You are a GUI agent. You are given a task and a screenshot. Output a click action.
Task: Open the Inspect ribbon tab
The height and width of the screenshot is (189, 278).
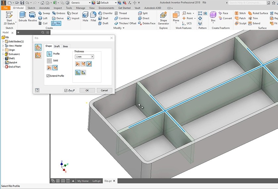[x=58, y=8]
